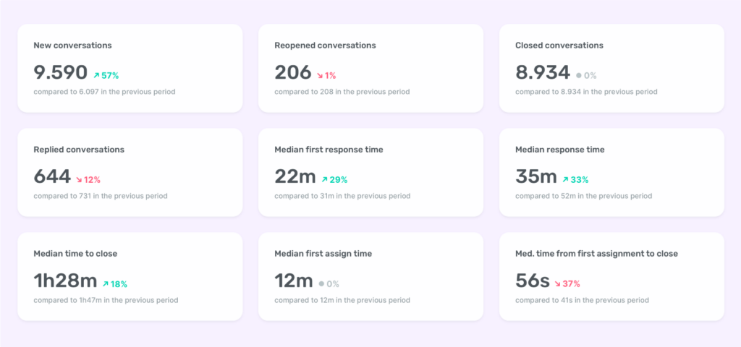This screenshot has width=741, height=347.
Task: Select the Reopened conversations heading
Action: 325,46
